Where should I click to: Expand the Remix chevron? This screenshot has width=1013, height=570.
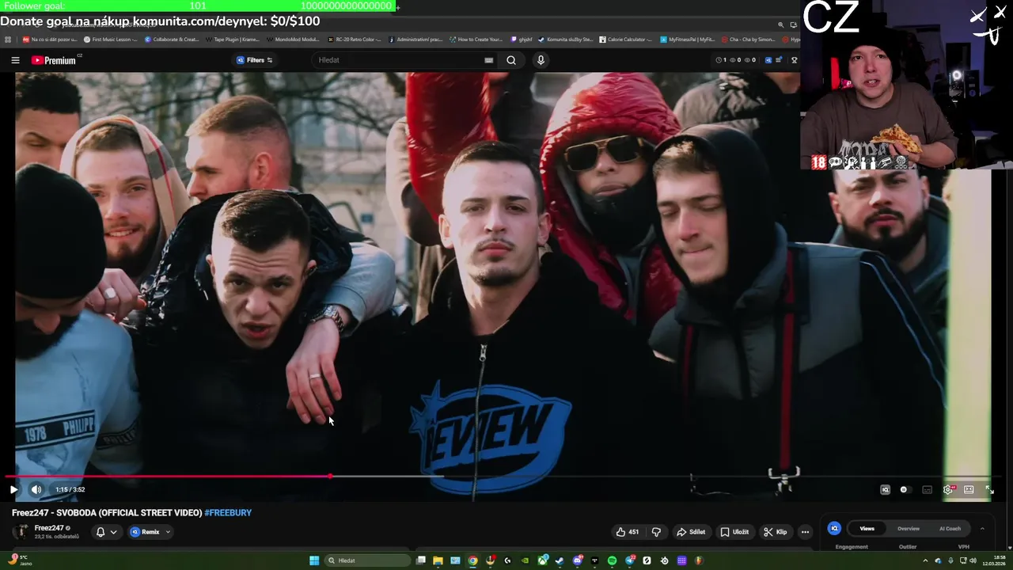[x=168, y=532]
